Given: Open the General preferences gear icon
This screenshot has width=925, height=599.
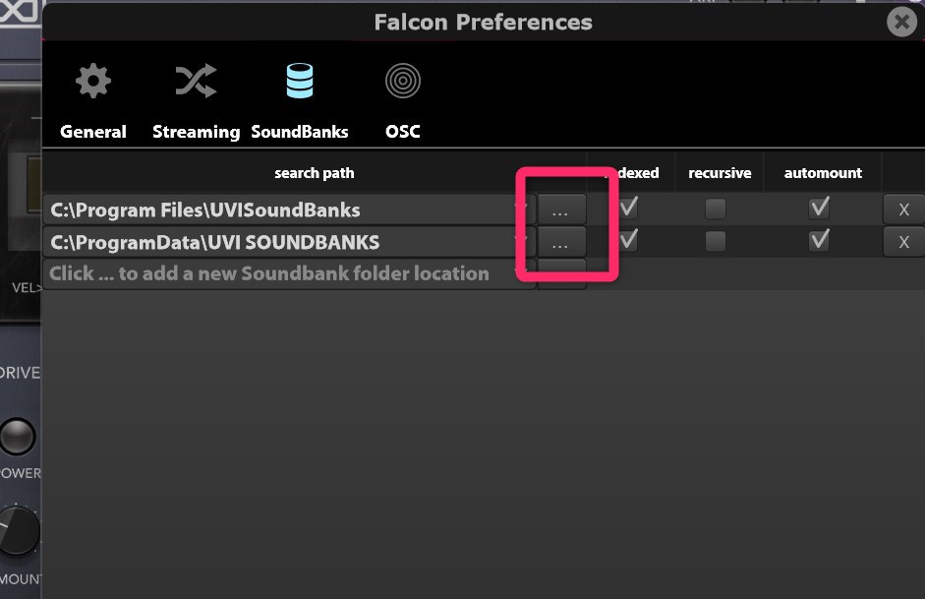Looking at the screenshot, I should (93, 82).
